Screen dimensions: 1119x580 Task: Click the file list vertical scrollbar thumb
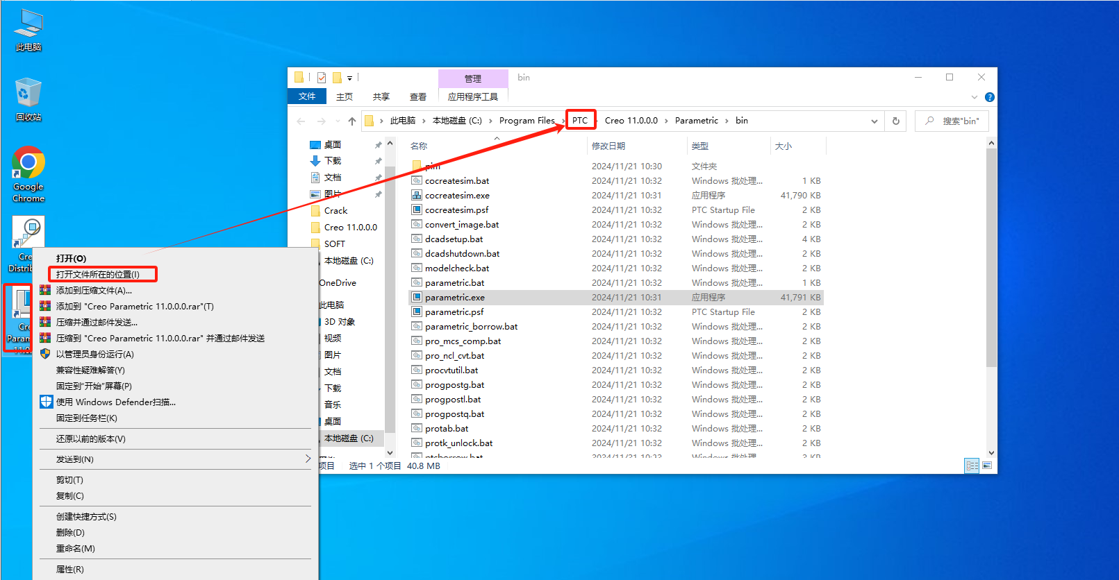click(991, 257)
